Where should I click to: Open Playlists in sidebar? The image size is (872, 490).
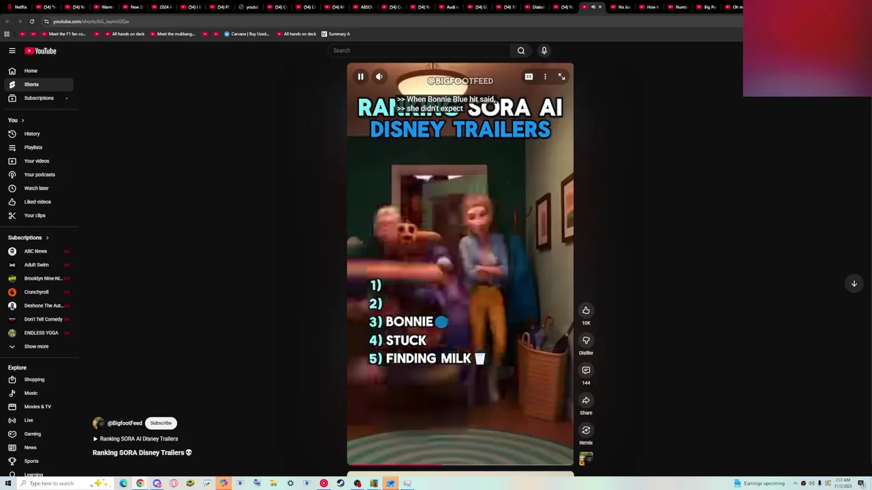(39, 148)
